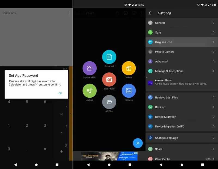Viewport: 218px width, 169px height.
Task: Open the Private Camera settings icon
Action: [x=150, y=52]
